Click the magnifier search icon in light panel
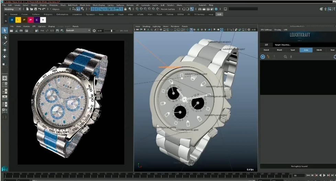 (285, 56)
